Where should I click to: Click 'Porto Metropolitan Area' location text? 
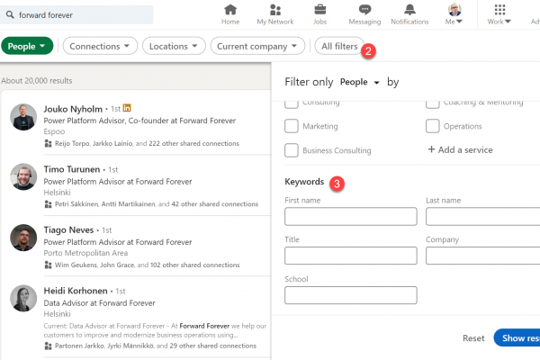pyautogui.click(x=85, y=253)
